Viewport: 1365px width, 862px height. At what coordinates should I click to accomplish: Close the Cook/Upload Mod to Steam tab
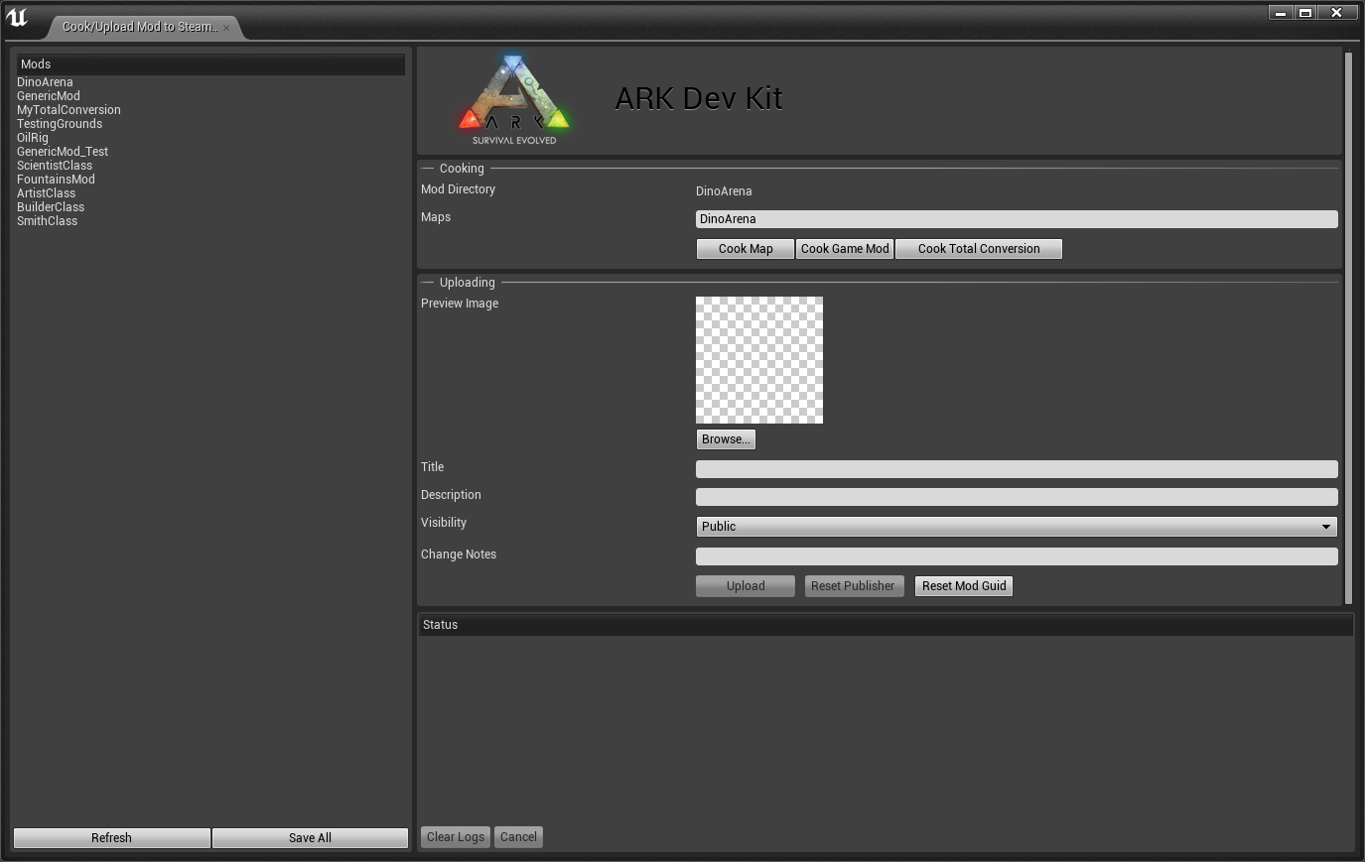tap(226, 28)
